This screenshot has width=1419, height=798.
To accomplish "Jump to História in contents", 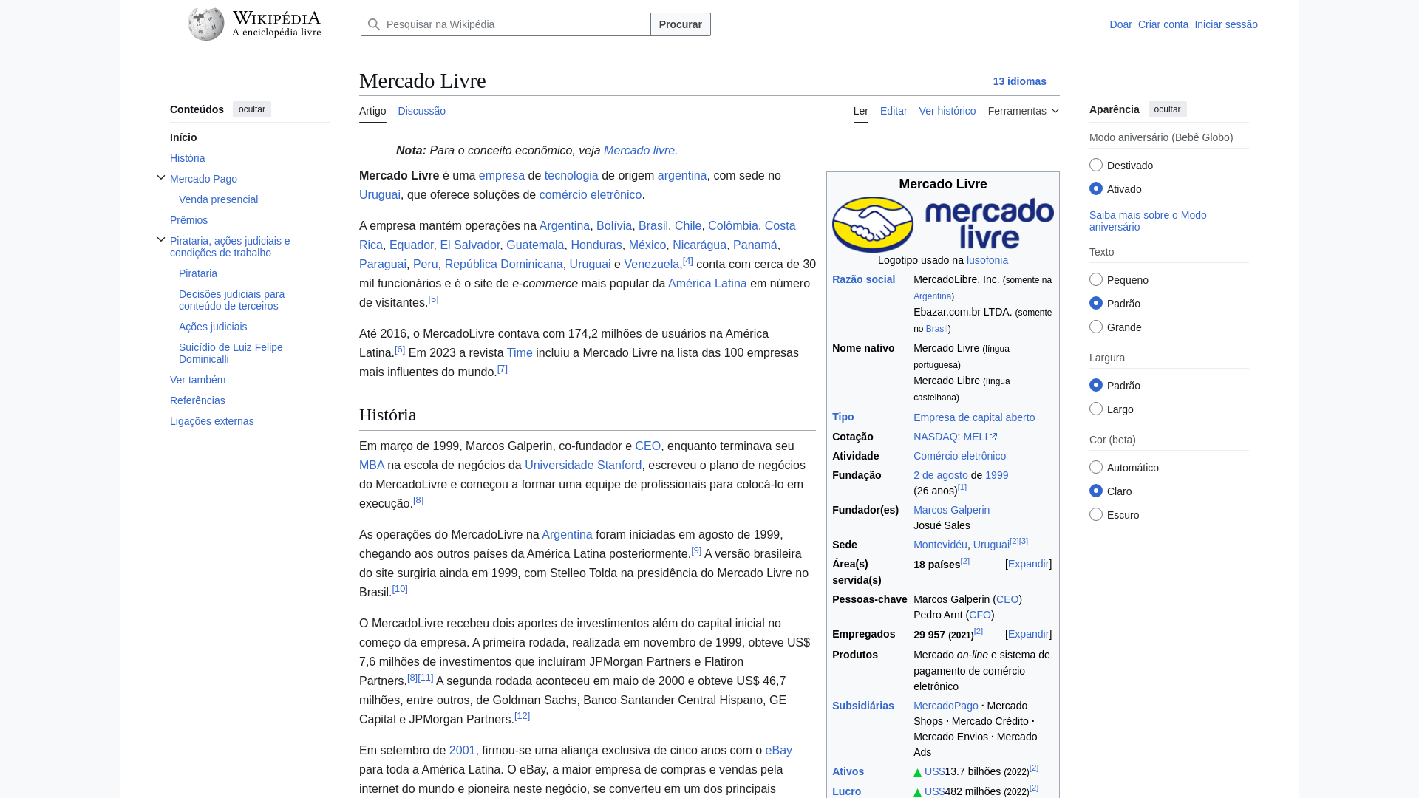I will click(x=188, y=158).
